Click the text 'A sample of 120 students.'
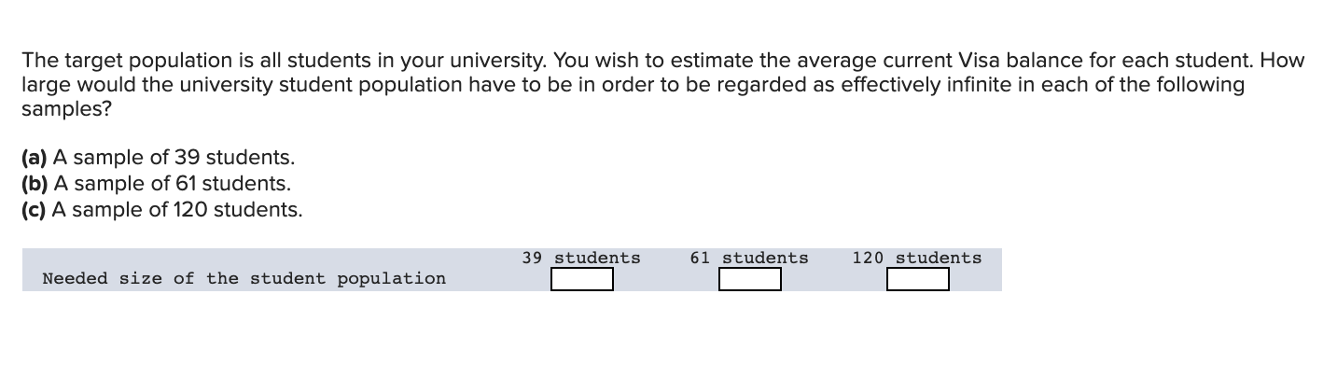Image resolution: width=1323 pixels, height=392 pixels. (177, 210)
